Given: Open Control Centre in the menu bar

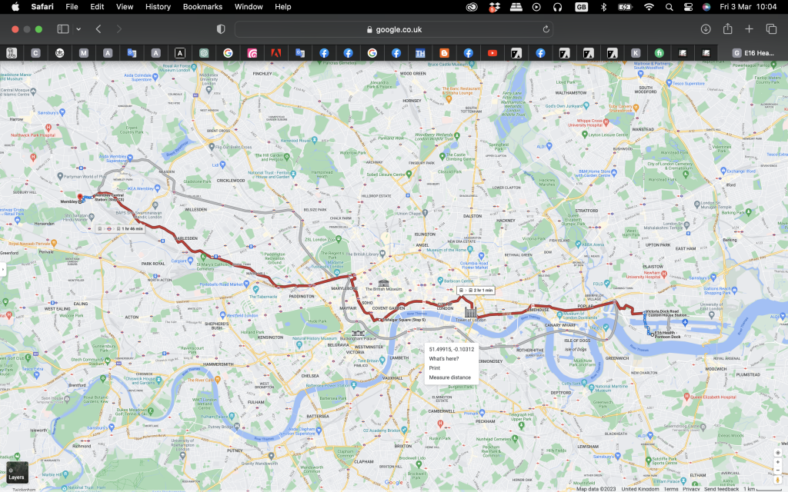Looking at the screenshot, I should (x=688, y=6).
